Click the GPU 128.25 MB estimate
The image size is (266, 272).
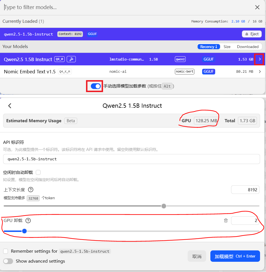click(x=206, y=121)
